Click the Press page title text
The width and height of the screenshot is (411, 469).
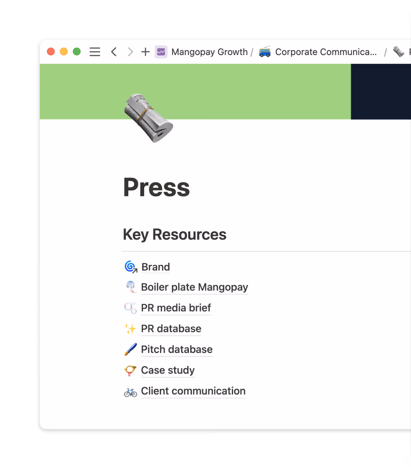coord(156,187)
